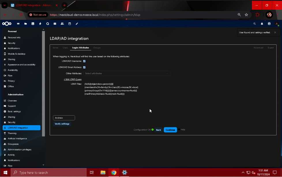
Task: Click the browser address bar URL
Action: click(95, 15)
